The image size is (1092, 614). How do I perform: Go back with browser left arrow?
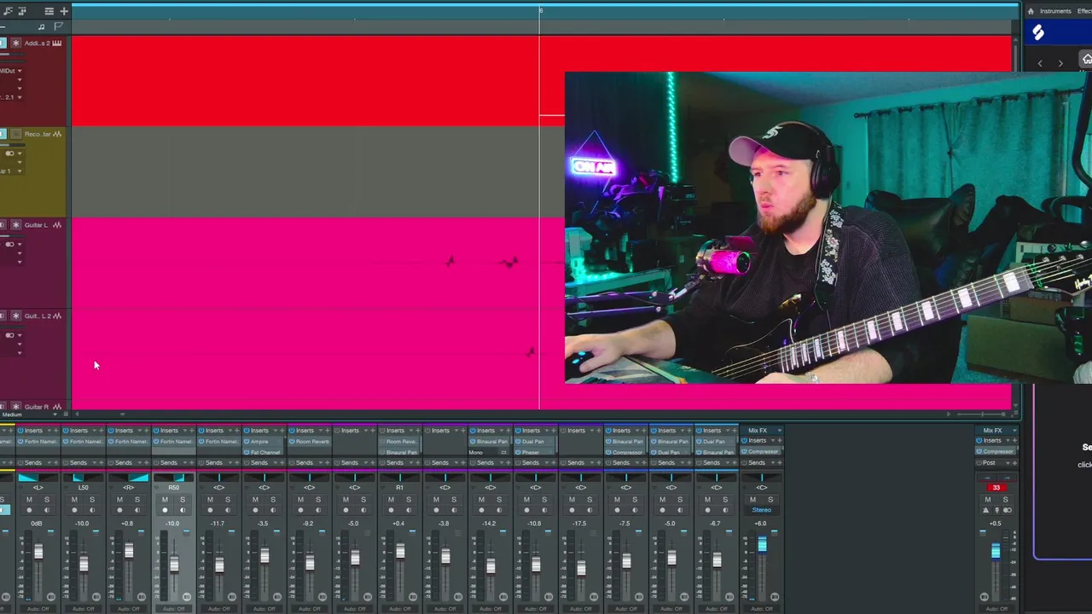(x=1040, y=63)
